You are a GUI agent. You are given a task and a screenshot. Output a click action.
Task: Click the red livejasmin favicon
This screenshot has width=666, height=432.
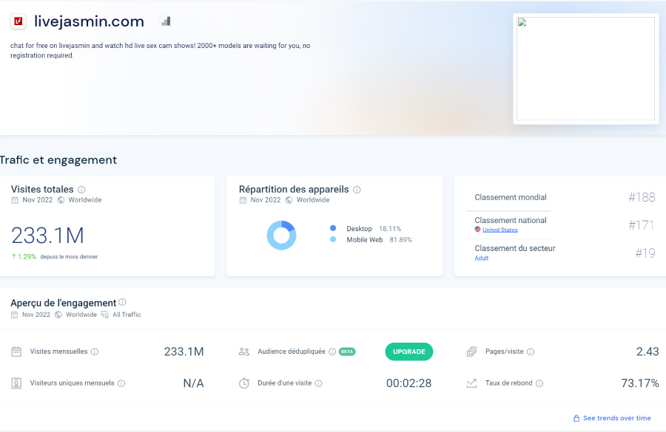18,21
